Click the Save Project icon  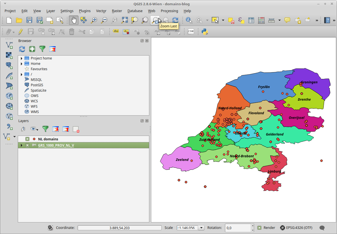[29, 20]
